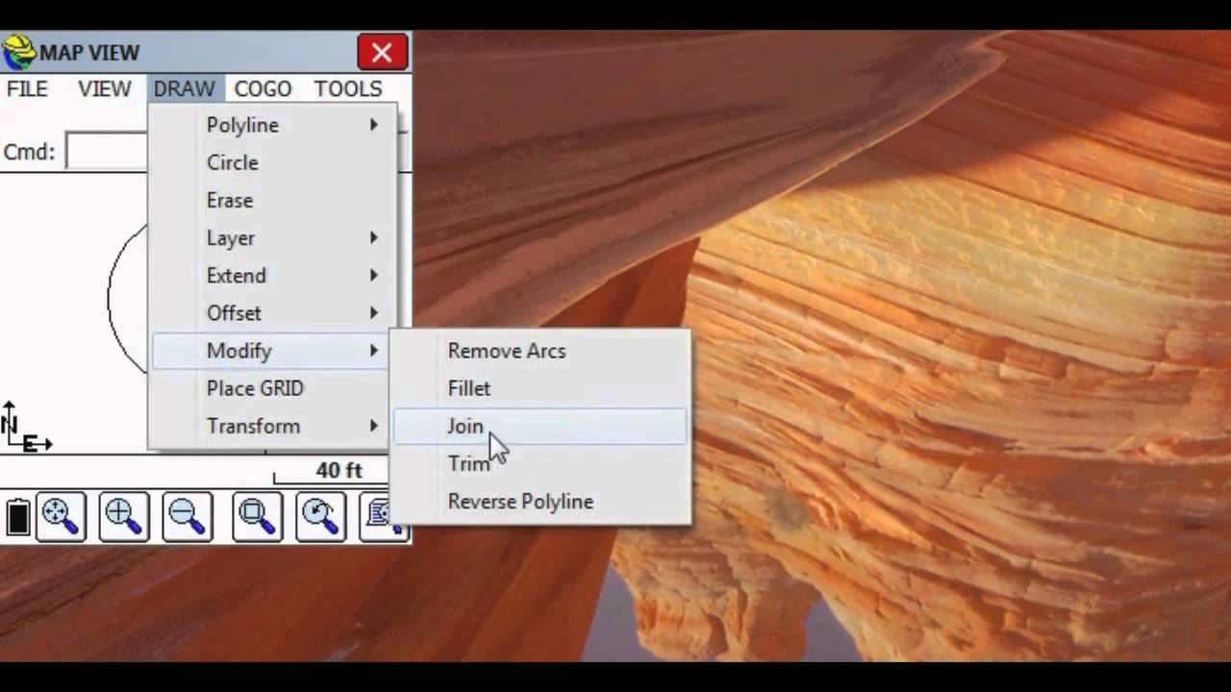Click the Zoom Out magnifier icon
Screen dimensions: 1231x692
(188, 517)
